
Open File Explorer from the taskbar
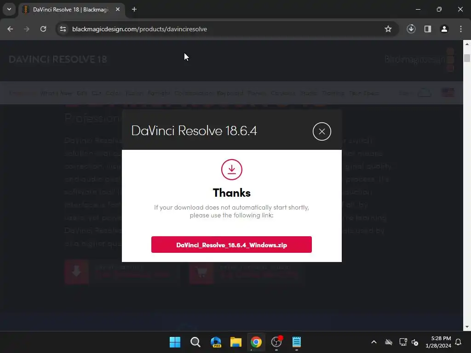pos(236,342)
